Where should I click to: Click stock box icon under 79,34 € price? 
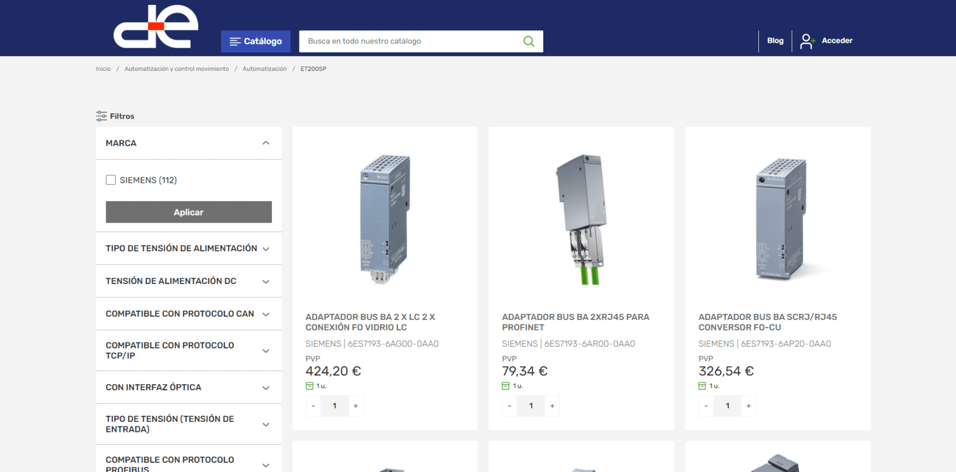pos(506,386)
